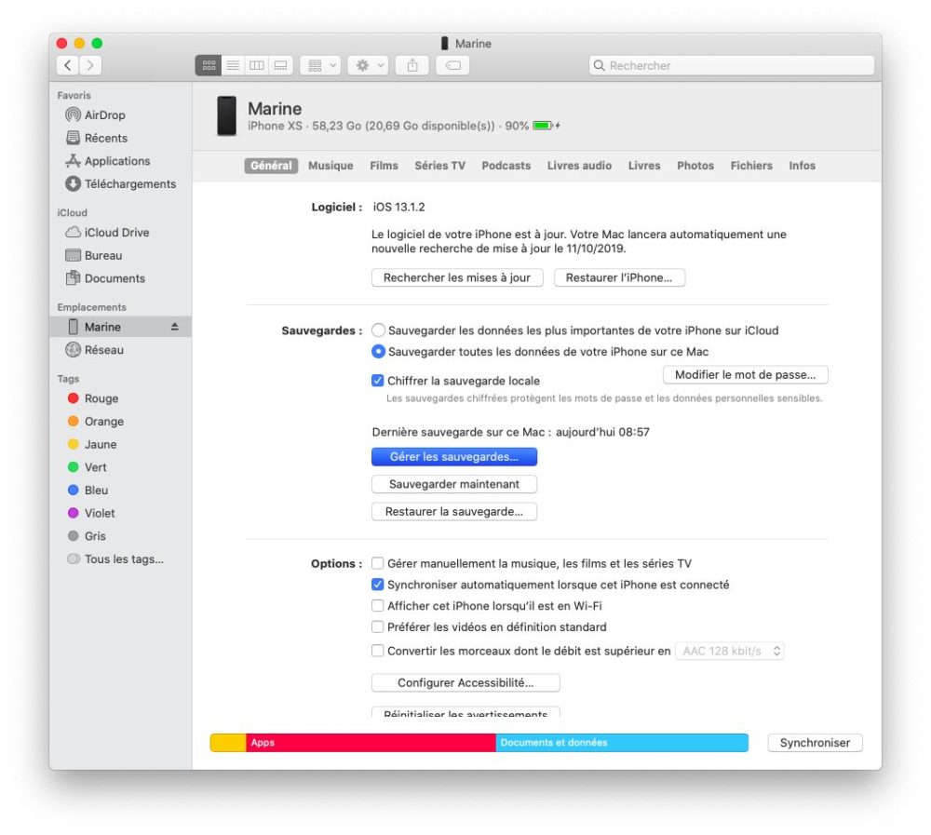
Task: Toggle Synchroniser automatiquement checkbox
Action: point(378,585)
